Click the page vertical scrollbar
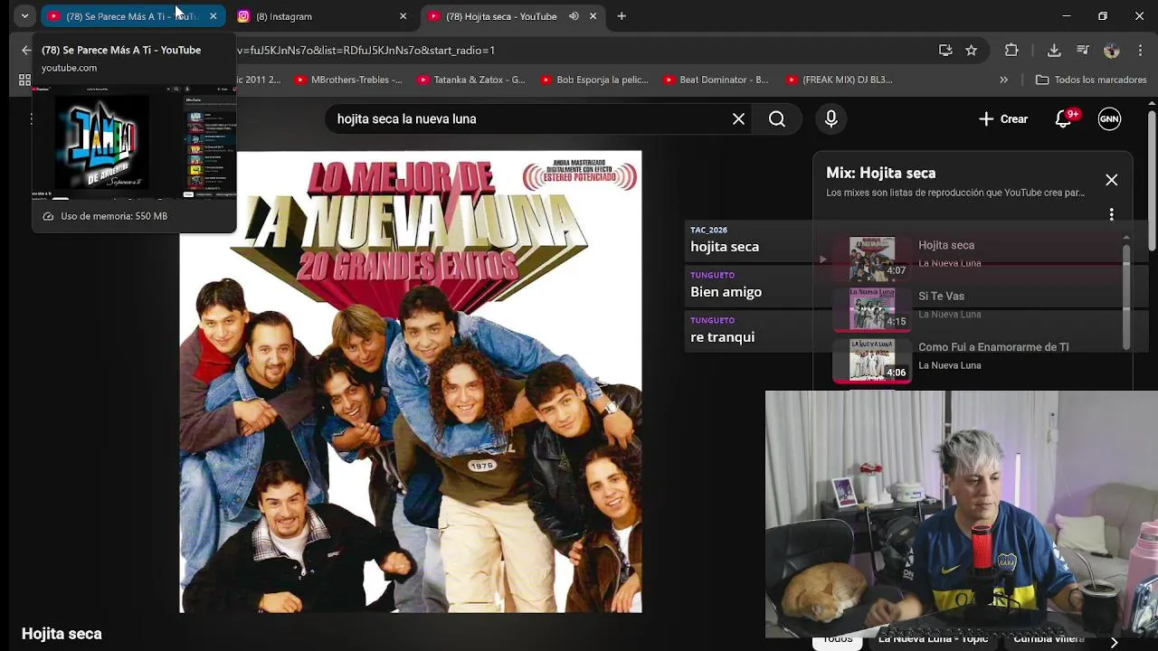 (x=1152, y=181)
